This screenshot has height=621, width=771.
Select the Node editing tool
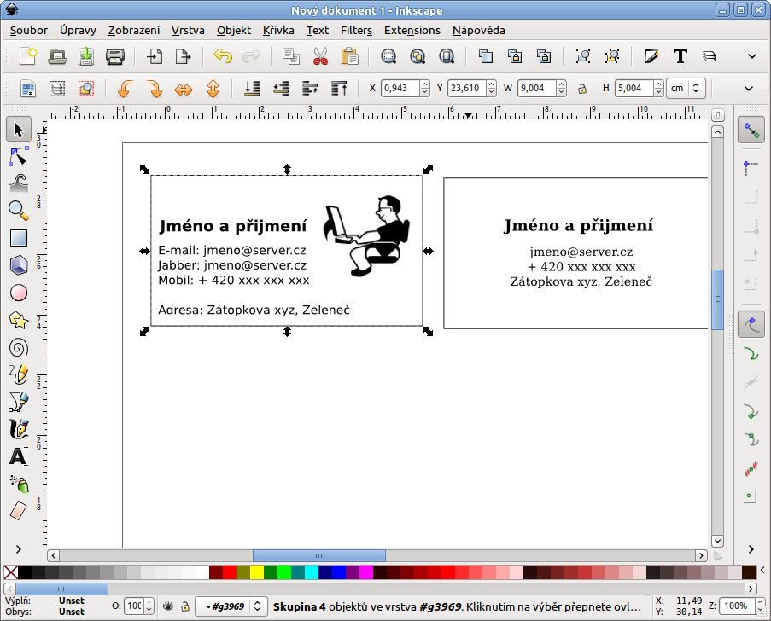coord(18,156)
